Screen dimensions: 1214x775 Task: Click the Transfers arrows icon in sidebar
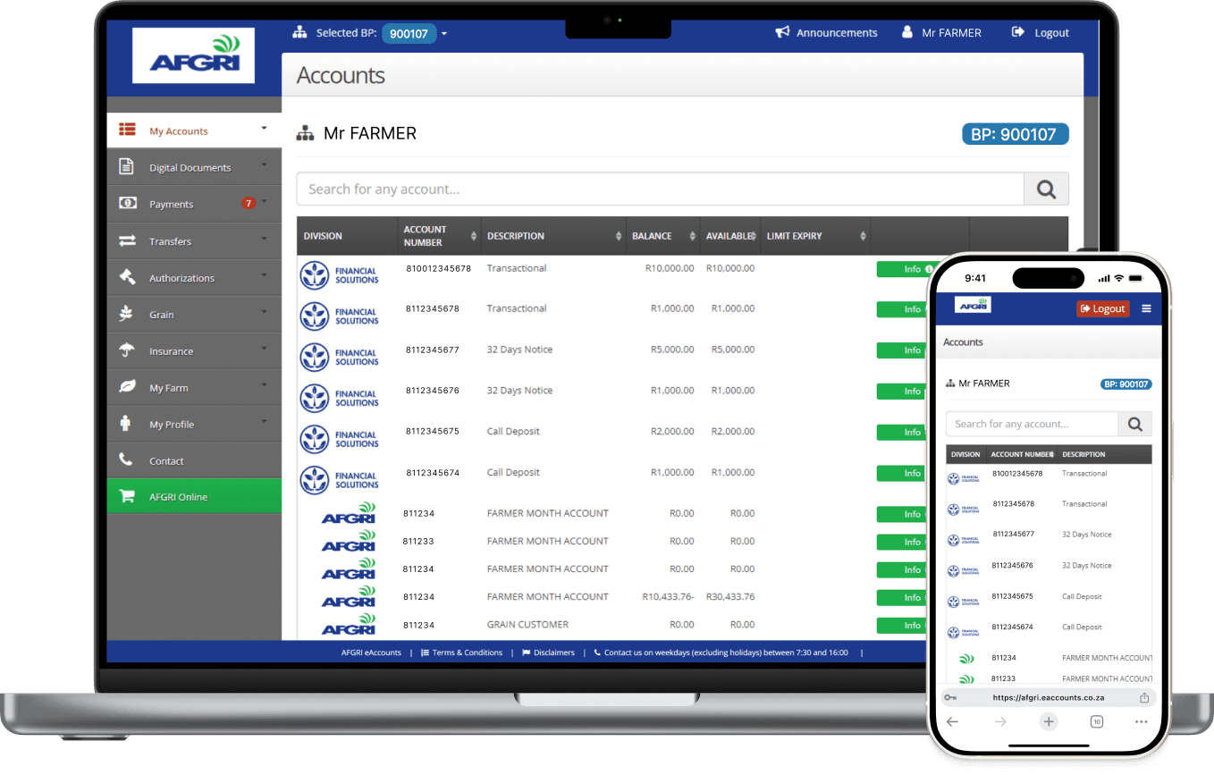tap(127, 241)
